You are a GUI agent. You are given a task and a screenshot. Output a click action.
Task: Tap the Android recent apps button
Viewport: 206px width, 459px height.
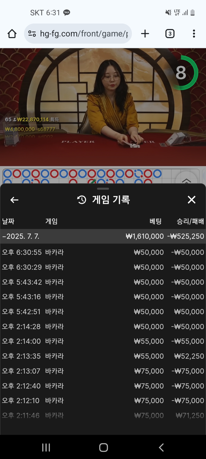coord(46,447)
